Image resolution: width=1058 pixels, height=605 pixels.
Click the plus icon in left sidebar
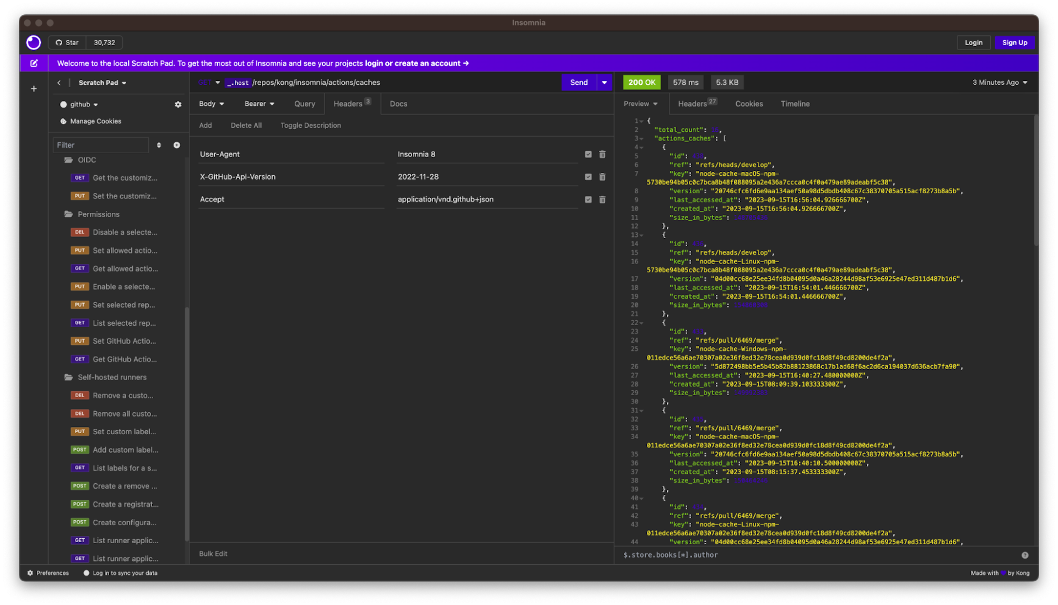click(34, 89)
